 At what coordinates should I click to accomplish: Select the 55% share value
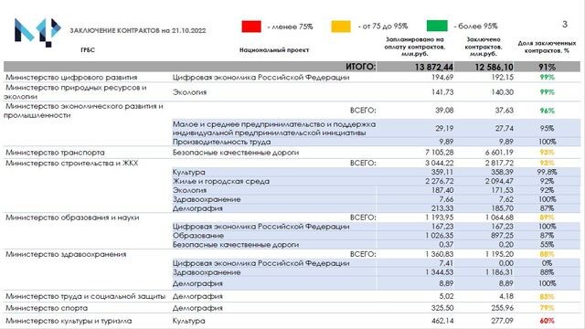pos(547,245)
